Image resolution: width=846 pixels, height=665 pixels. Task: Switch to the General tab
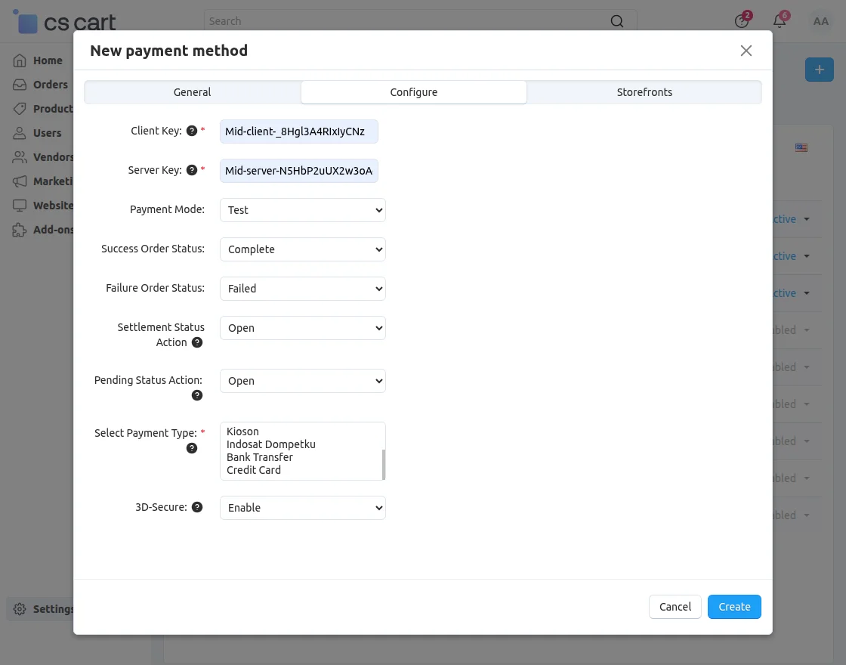192,91
